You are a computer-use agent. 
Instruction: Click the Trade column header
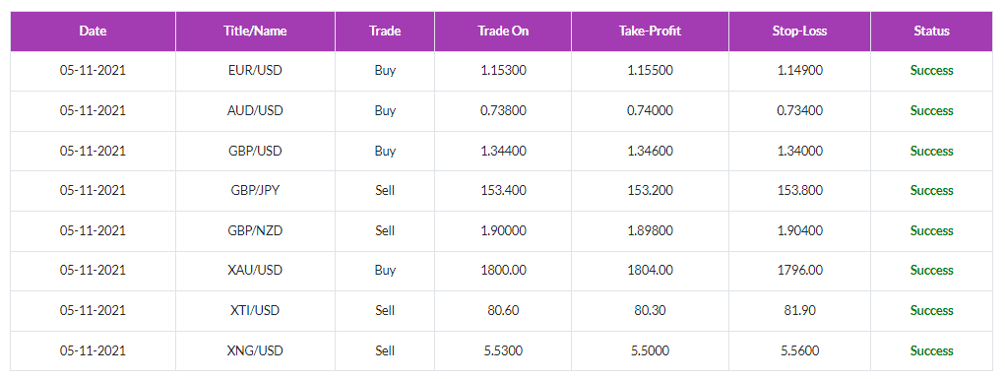tap(385, 31)
